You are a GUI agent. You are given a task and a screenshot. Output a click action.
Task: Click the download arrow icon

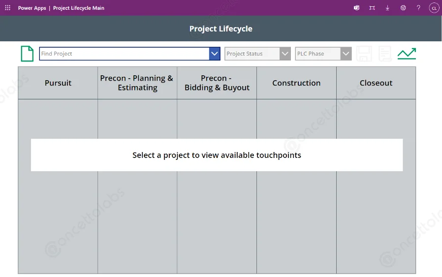(387, 8)
